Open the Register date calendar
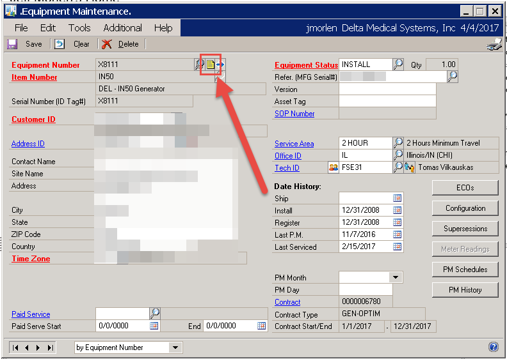 point(397,222)
